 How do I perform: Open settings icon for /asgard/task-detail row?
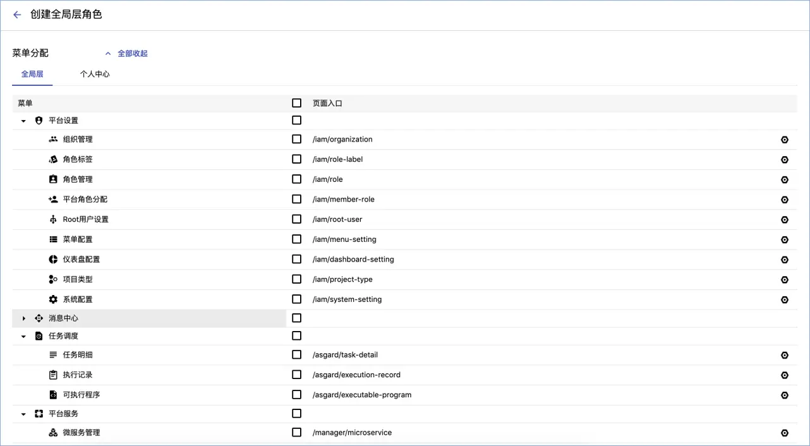pos(785,355)
